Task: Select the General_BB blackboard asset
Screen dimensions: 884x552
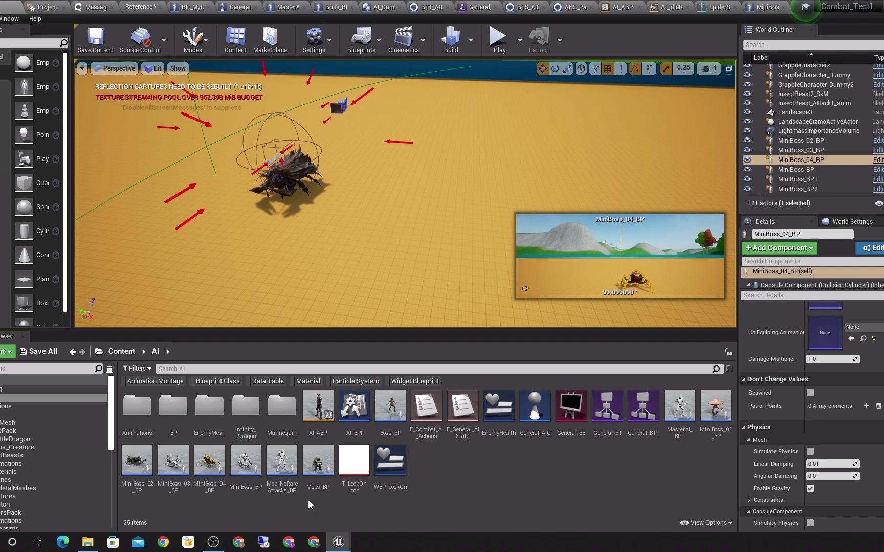Action: (571, 406)
